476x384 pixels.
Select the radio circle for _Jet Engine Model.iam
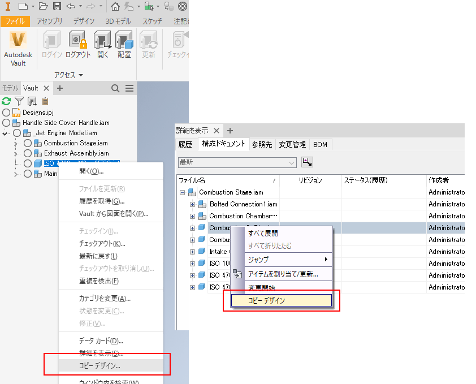(17, 133)
